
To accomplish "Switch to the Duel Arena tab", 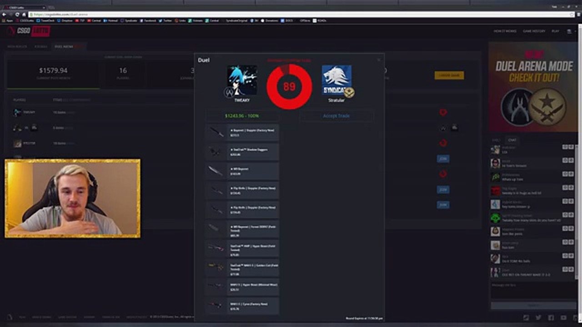I will click(x=68, y=46).
